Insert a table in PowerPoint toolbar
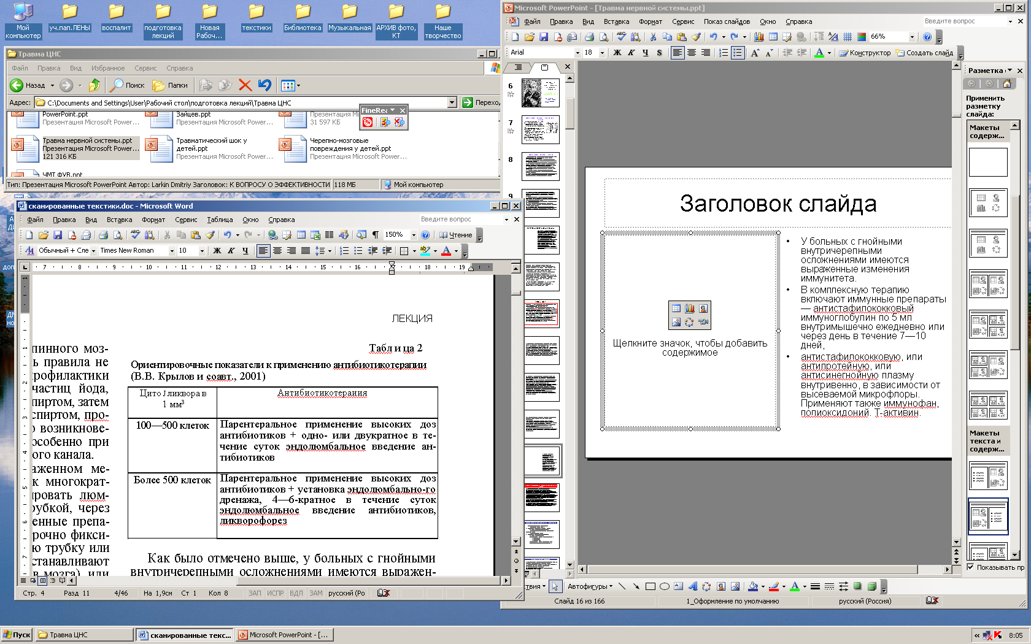1031x644 pixels. click(x=773, y=37)
